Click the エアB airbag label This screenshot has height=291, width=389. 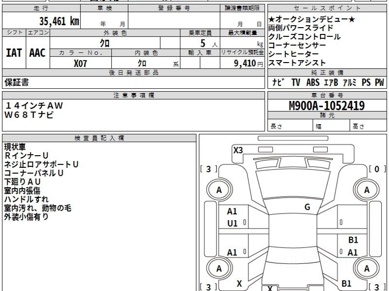pyautogui.click(x=331, y=82)
